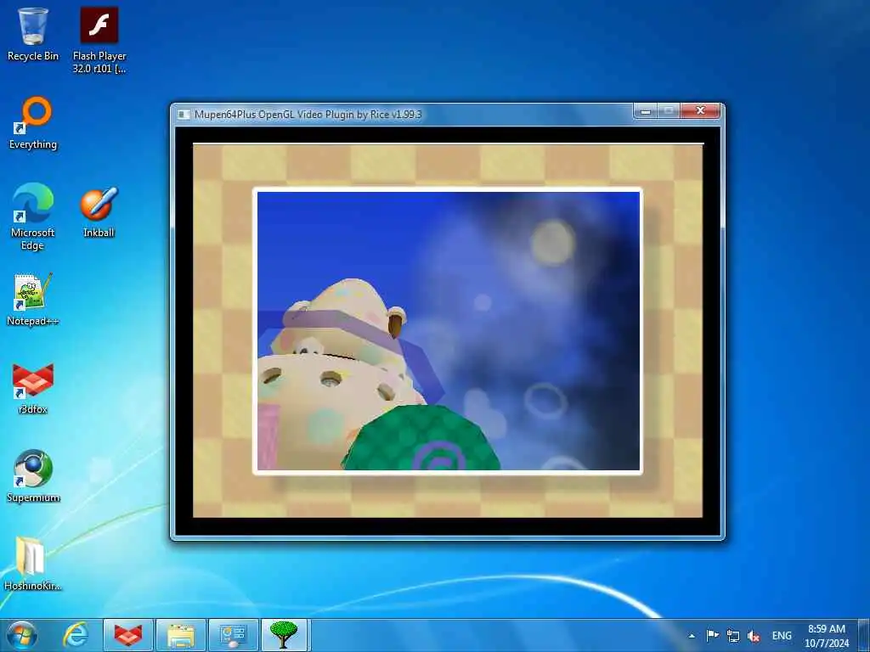Image resolution: width=870 pixels, height=652 pixels.
Task: Launch Supermium browser shortcut
Action: pyautogui.click(x=33, y=475)
